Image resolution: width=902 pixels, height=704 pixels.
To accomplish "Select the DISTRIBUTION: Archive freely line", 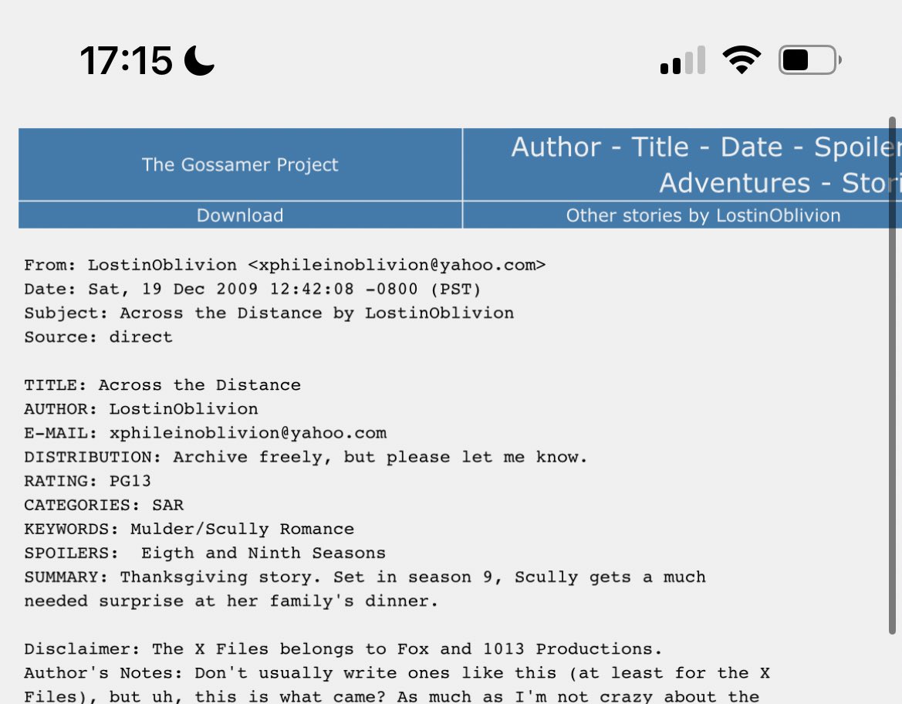I will click(x=306, y=457).
